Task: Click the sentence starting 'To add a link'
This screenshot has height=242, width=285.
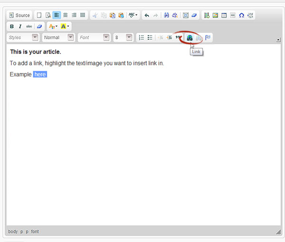Action: 87,63
